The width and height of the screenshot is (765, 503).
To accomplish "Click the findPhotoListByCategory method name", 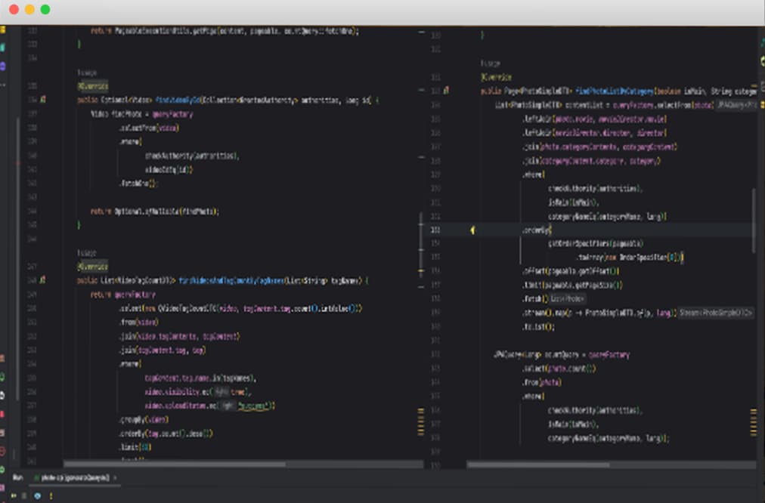I will pos(615,91).
